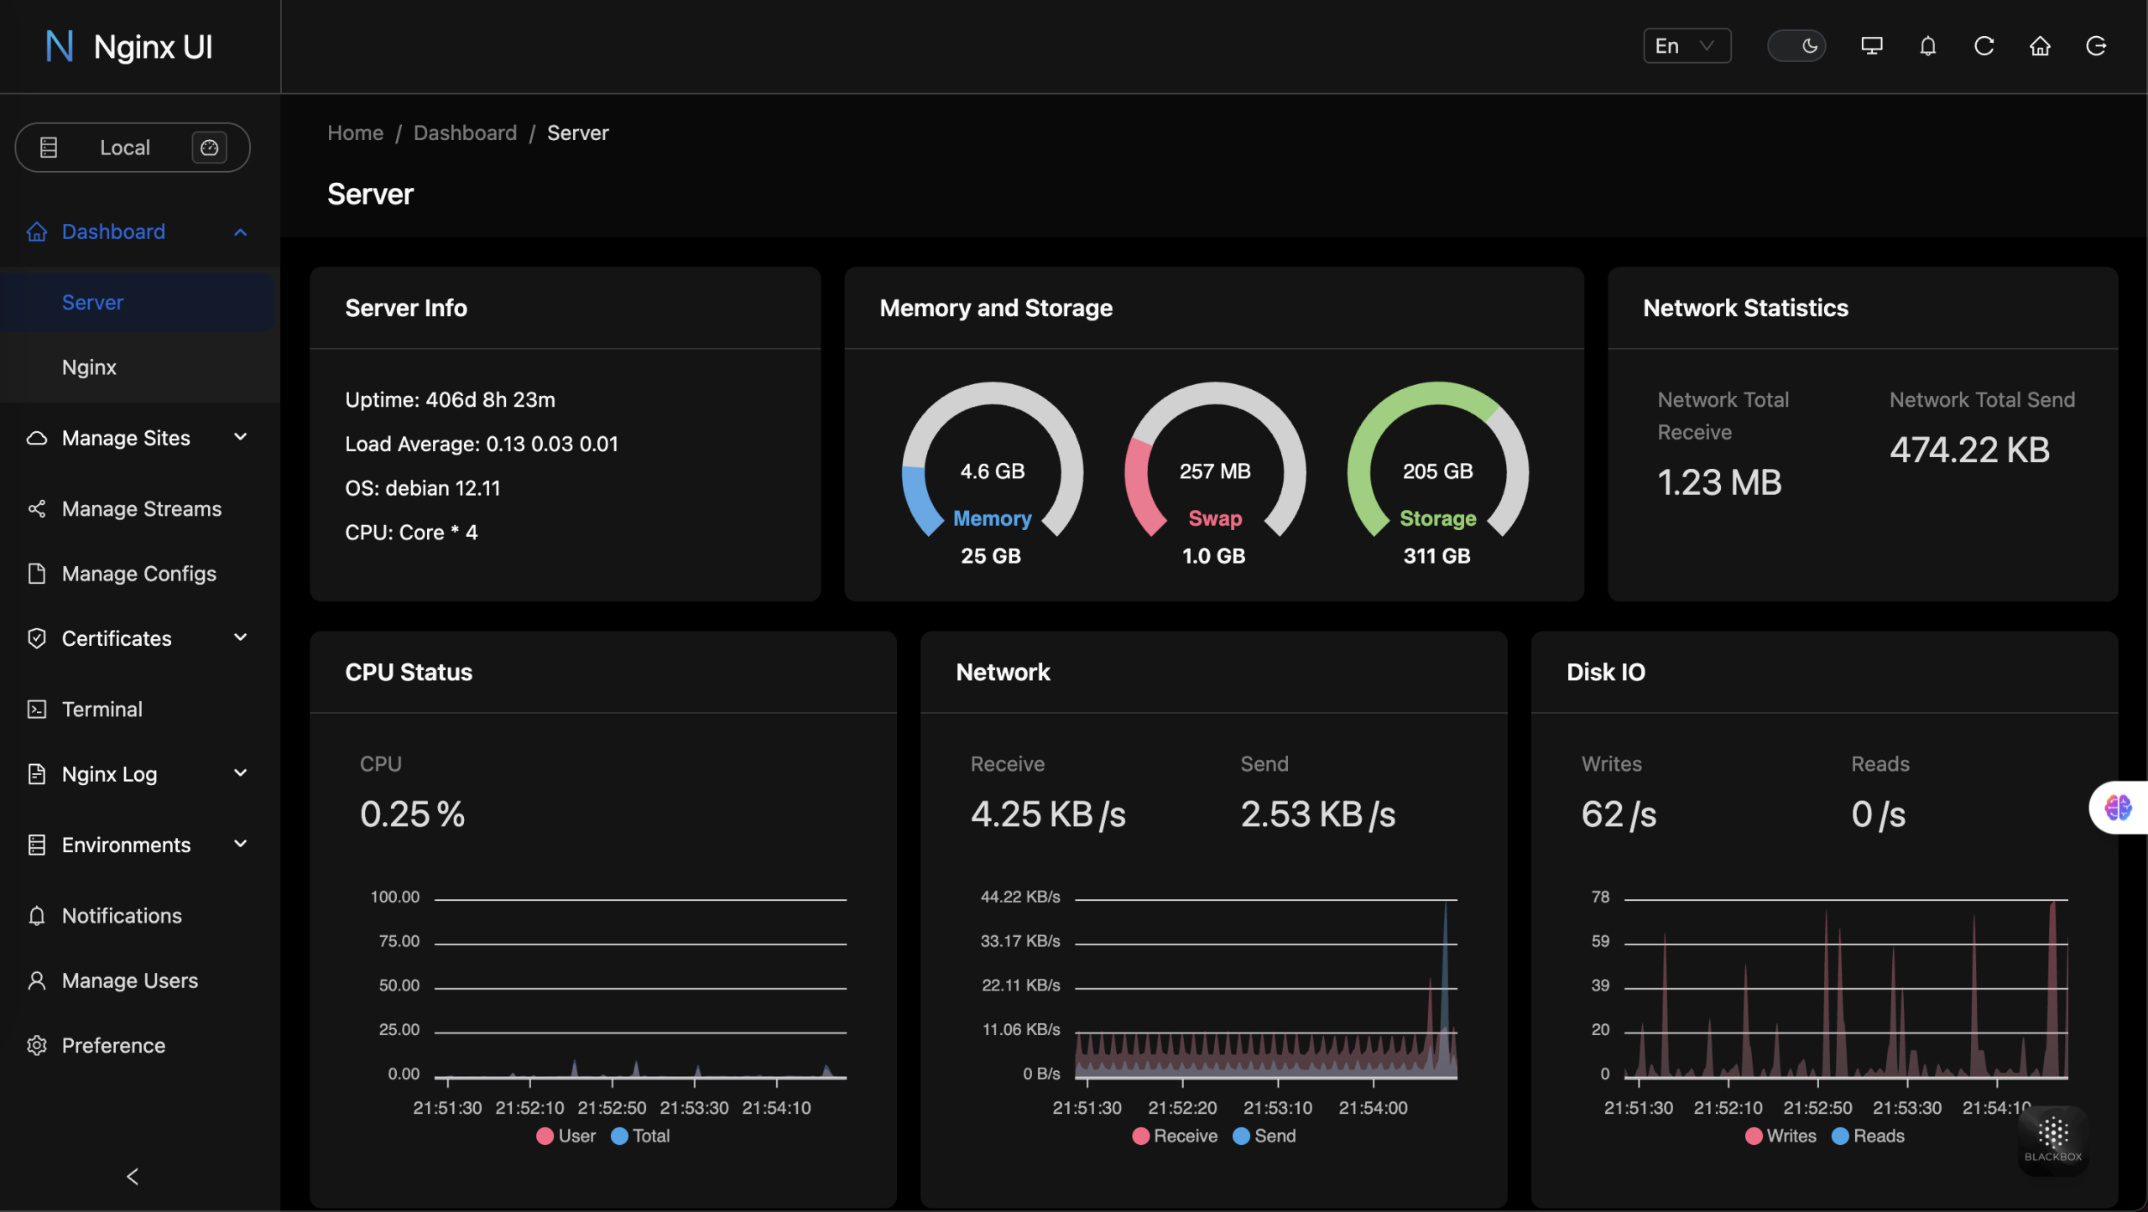This screenshot has width=2148, height=1212.
Task: Click the Nginx UI logo
Action: [128, 46]
